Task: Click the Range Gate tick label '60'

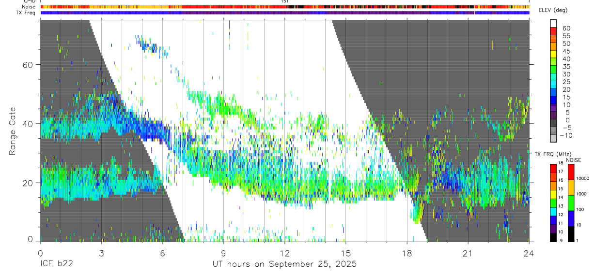Action: (28, 64)
